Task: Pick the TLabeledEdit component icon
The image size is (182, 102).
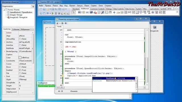Action: click(110, 12)
